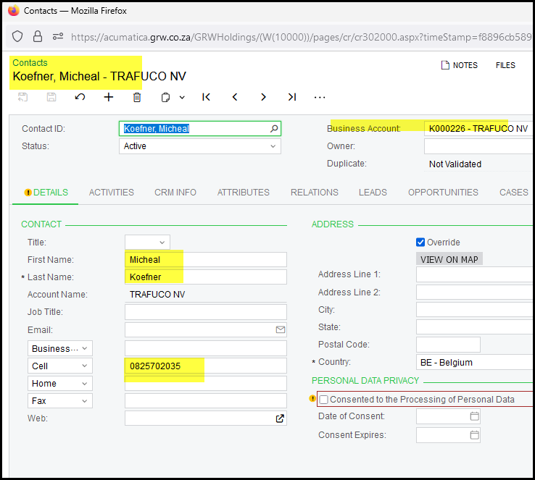Go to the next contact record
Screen dimensions: 535x480
click(263, 97)
